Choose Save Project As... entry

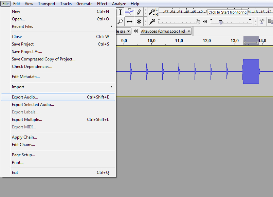click(x=58, y=52)
